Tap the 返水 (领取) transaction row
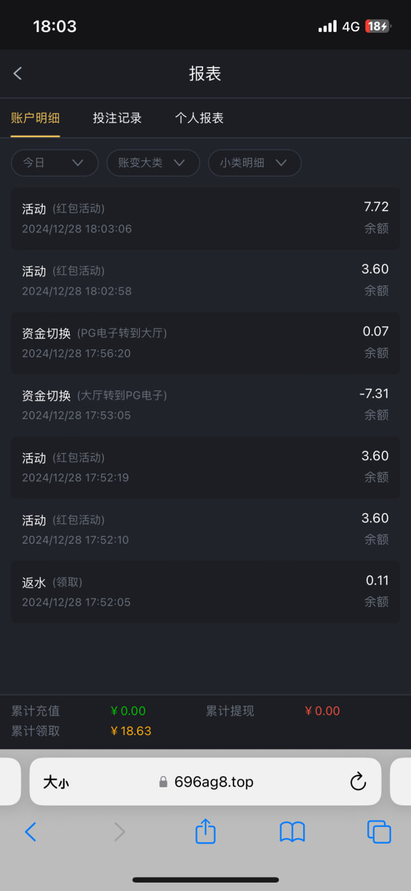The image size is (411, 891). point(205,591)
